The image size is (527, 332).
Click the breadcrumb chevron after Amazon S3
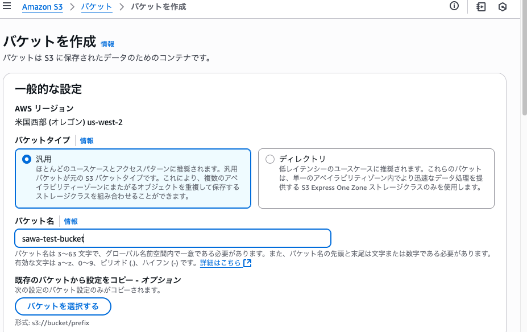pos(72,7)
